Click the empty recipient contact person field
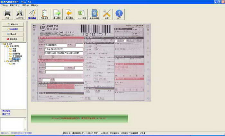Screen dimensions: 225x136 click(79, 68)
